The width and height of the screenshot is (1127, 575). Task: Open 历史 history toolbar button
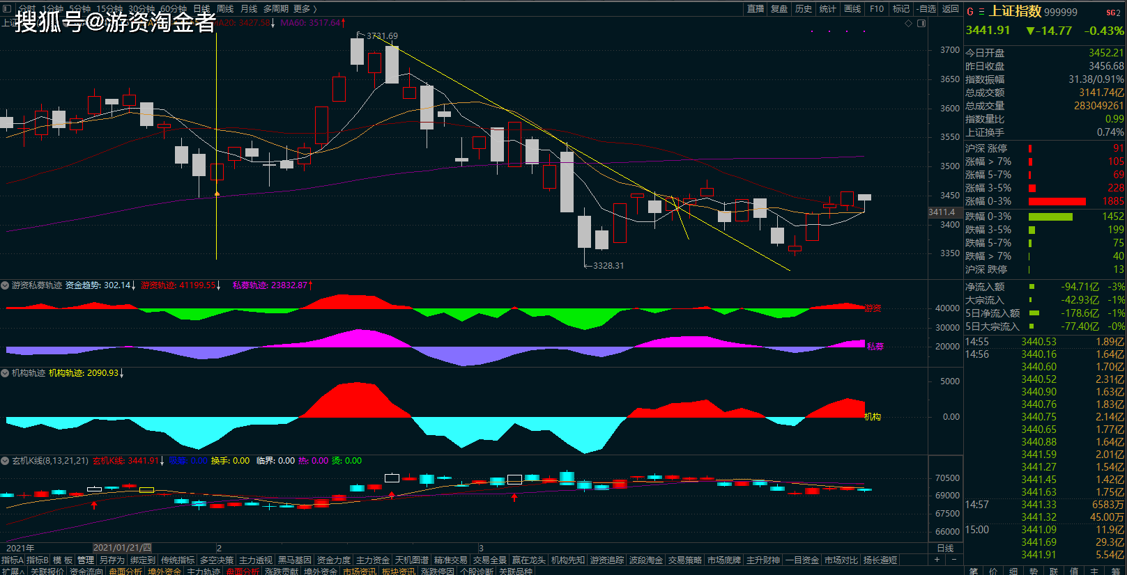click(x=804, y=9)
